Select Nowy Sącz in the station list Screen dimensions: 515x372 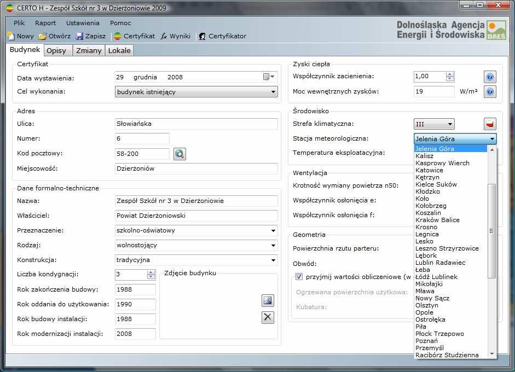tap(451, 298)
